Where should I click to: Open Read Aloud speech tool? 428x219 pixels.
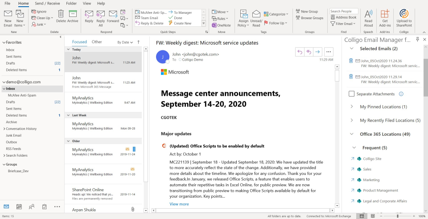point(368,18)
